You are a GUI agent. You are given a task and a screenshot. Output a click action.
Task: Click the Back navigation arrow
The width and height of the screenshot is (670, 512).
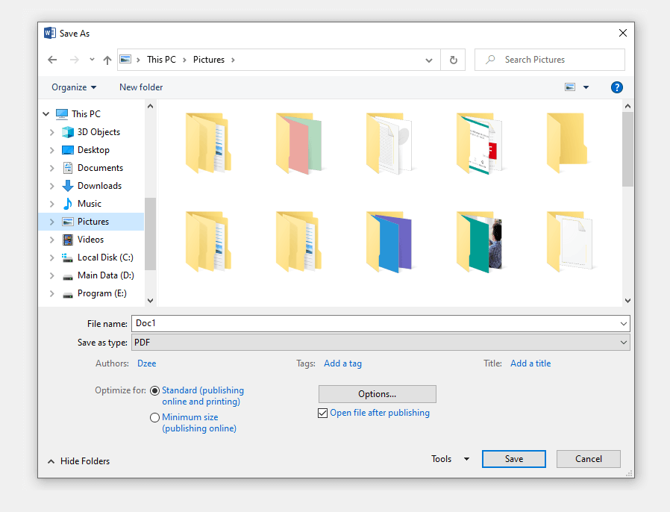point(52,60)
